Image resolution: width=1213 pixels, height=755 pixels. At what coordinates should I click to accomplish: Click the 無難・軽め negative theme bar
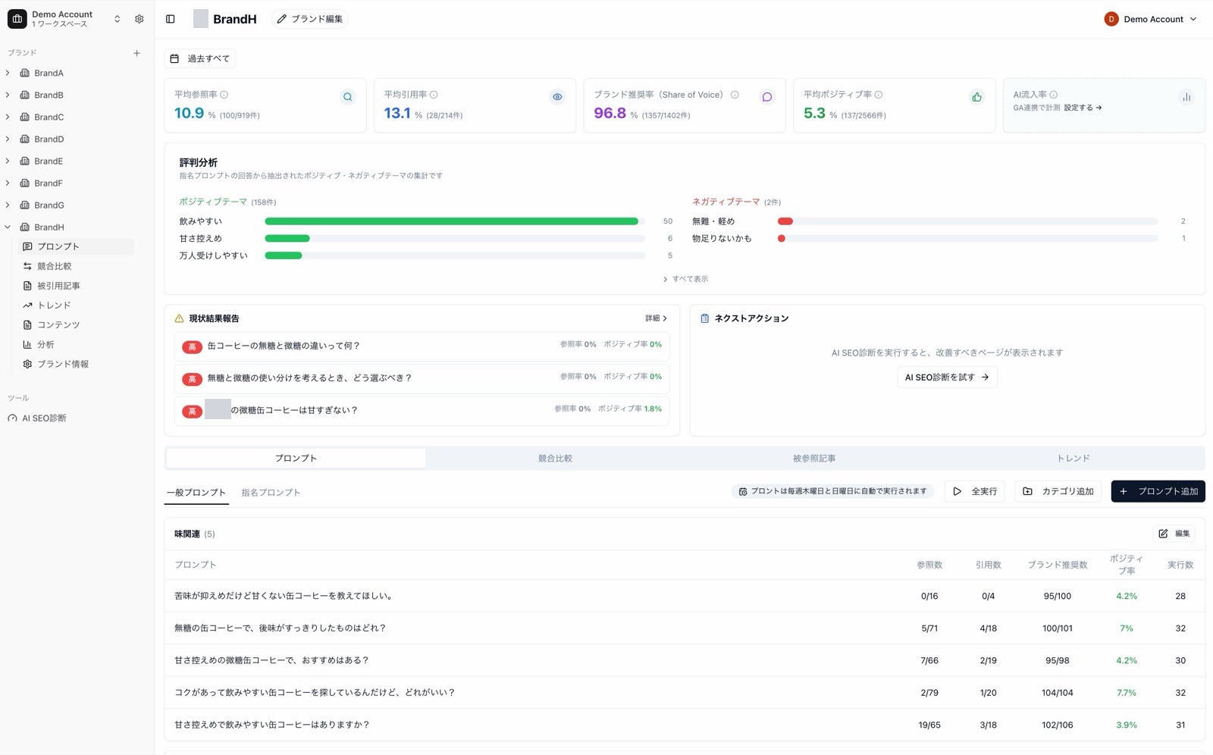(968, 221)
